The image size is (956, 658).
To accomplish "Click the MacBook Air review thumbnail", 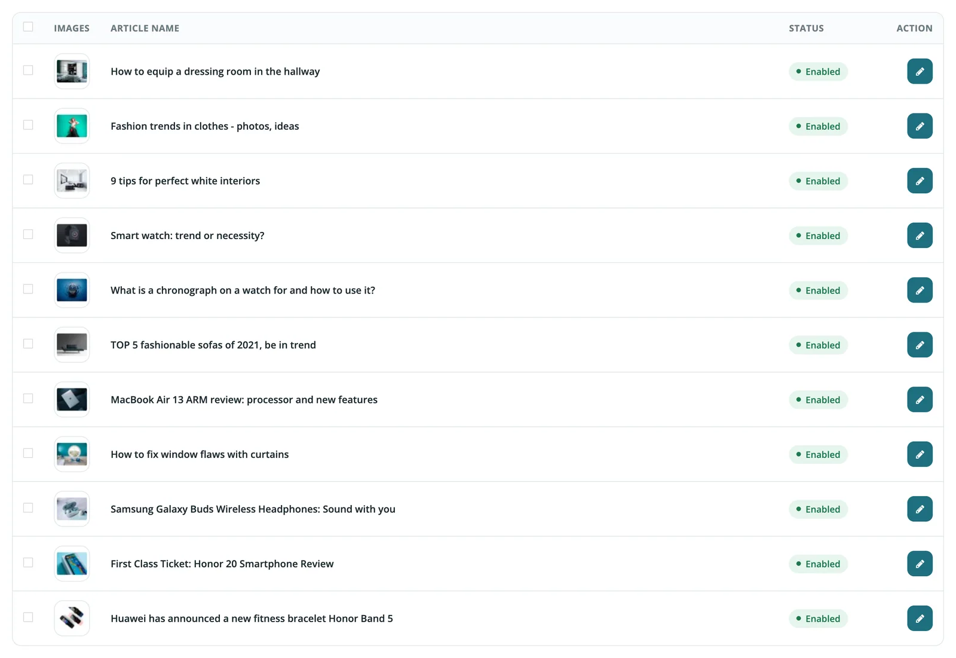I will tap(72, 399).
